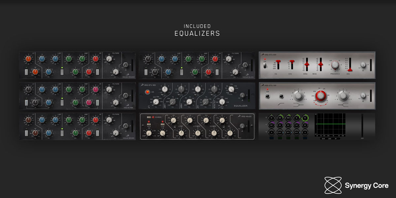The height and width of the screenshot is (198, 396).
Task: Click the upper orange LF gain knob
Action: click(x=28, y=59)
